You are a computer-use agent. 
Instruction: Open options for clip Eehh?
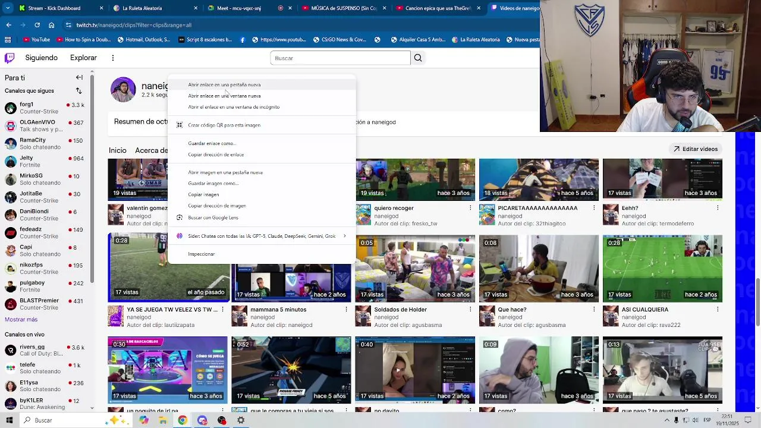718,208
